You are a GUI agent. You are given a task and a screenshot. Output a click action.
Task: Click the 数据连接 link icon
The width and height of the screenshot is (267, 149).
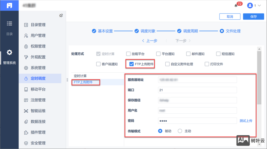point(26,122)
